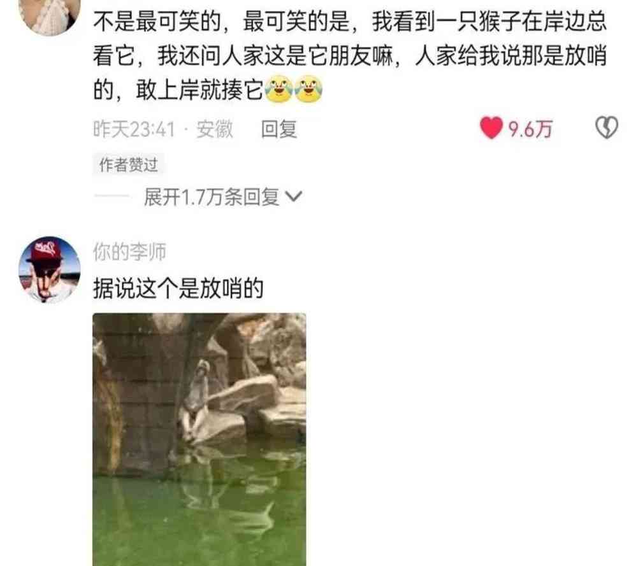Tap the broken heart dislike icon
Screen dimensions: 643x566
tap(607, 127)
